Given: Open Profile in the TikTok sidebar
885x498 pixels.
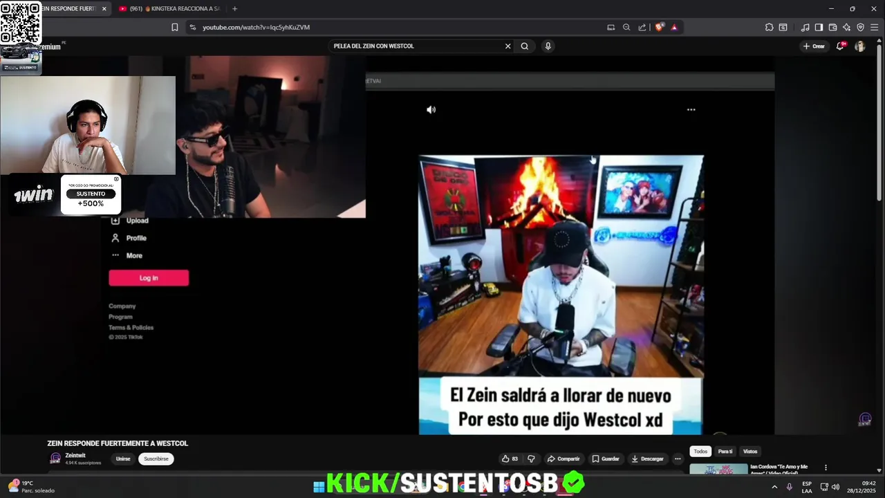Looking at the screenshot, I should click(129, 238).
